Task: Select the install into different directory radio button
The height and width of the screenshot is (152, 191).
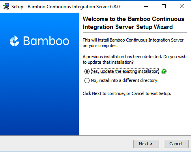Action: [x=87, y=80]
